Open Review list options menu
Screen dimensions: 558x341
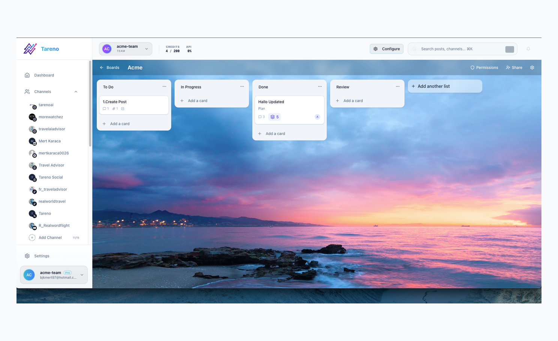point(397,87)
